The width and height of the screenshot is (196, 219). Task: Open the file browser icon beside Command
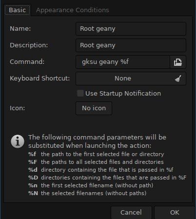click(x=178, y=62)
